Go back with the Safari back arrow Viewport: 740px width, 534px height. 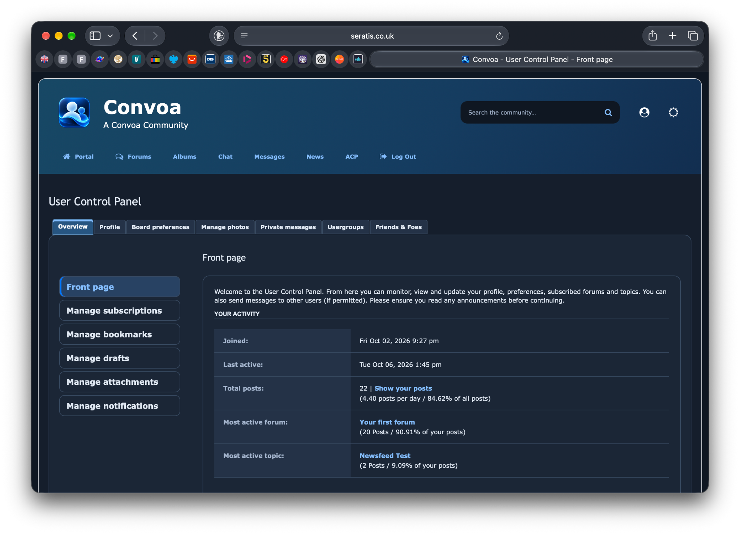tap(135, 36)
